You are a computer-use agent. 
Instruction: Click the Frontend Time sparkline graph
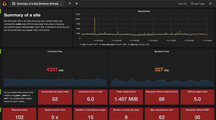tap(55, 82)
